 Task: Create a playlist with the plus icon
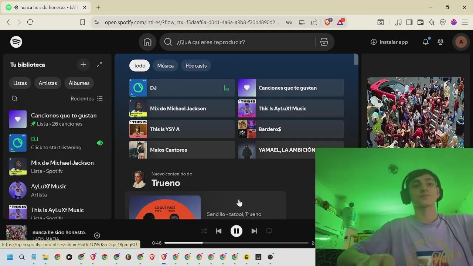pos(83,65)
